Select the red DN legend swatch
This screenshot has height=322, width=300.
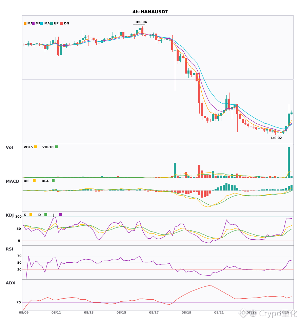62,23
